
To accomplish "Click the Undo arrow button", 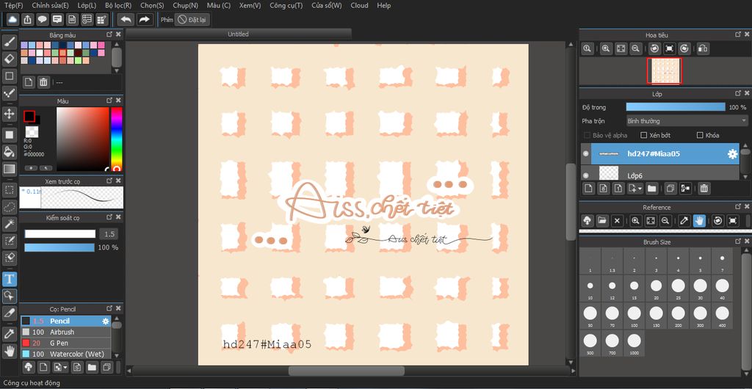I will point(126,20).
